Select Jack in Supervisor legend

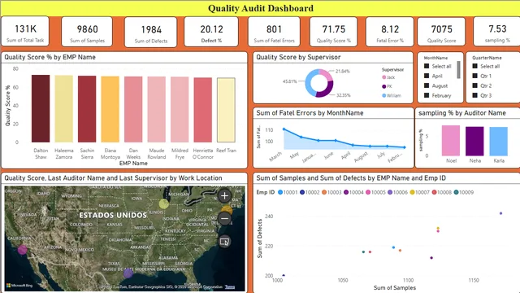tap(388, 77)
